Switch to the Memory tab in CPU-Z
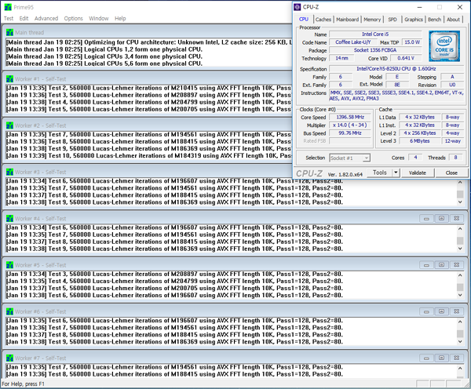This screenshot has width=471, height=389. click(372, 20)
